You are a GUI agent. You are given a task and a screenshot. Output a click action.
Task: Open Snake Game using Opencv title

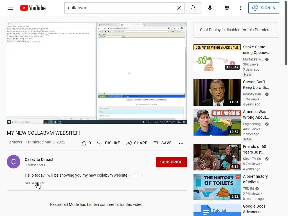[256, 50]
